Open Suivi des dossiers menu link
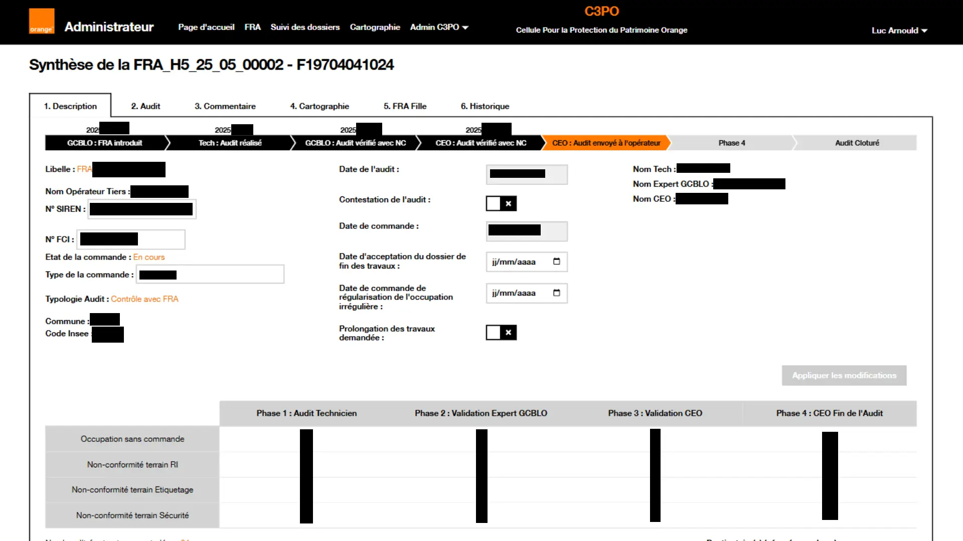The image size is (963, 541). coord(305,27)
